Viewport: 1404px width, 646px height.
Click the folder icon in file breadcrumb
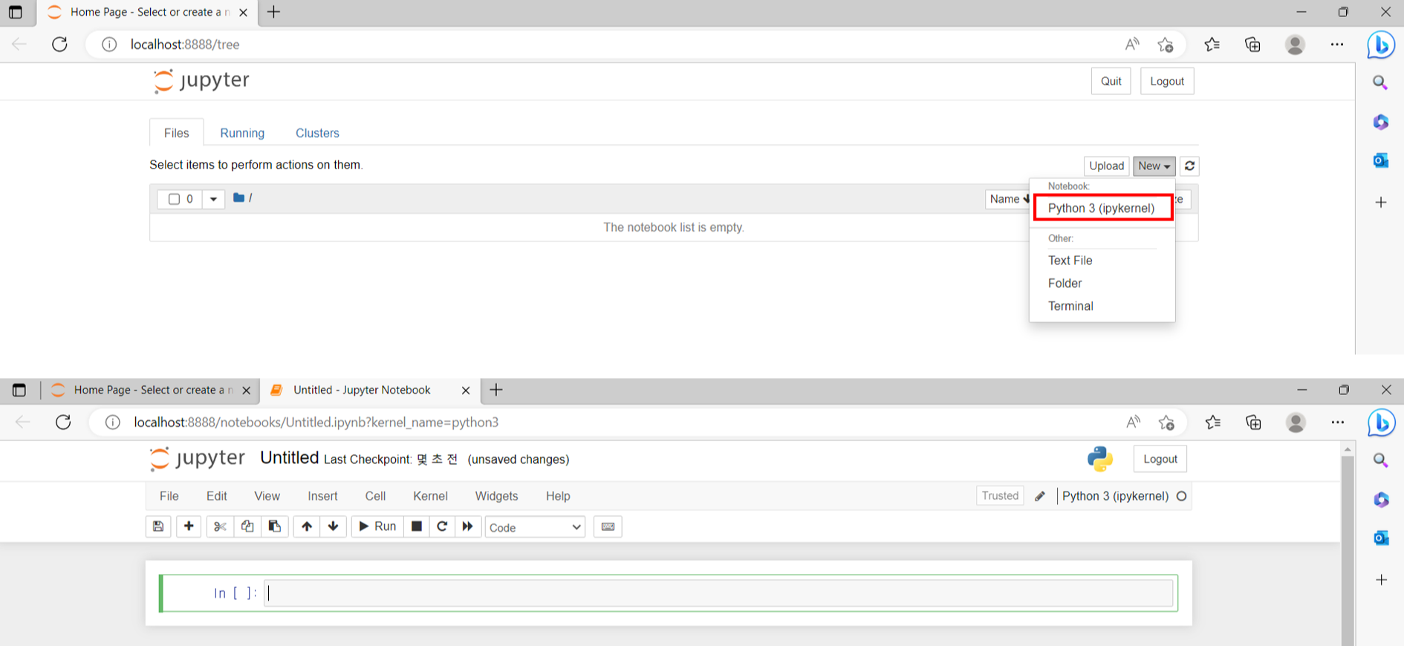coord(238,198)
